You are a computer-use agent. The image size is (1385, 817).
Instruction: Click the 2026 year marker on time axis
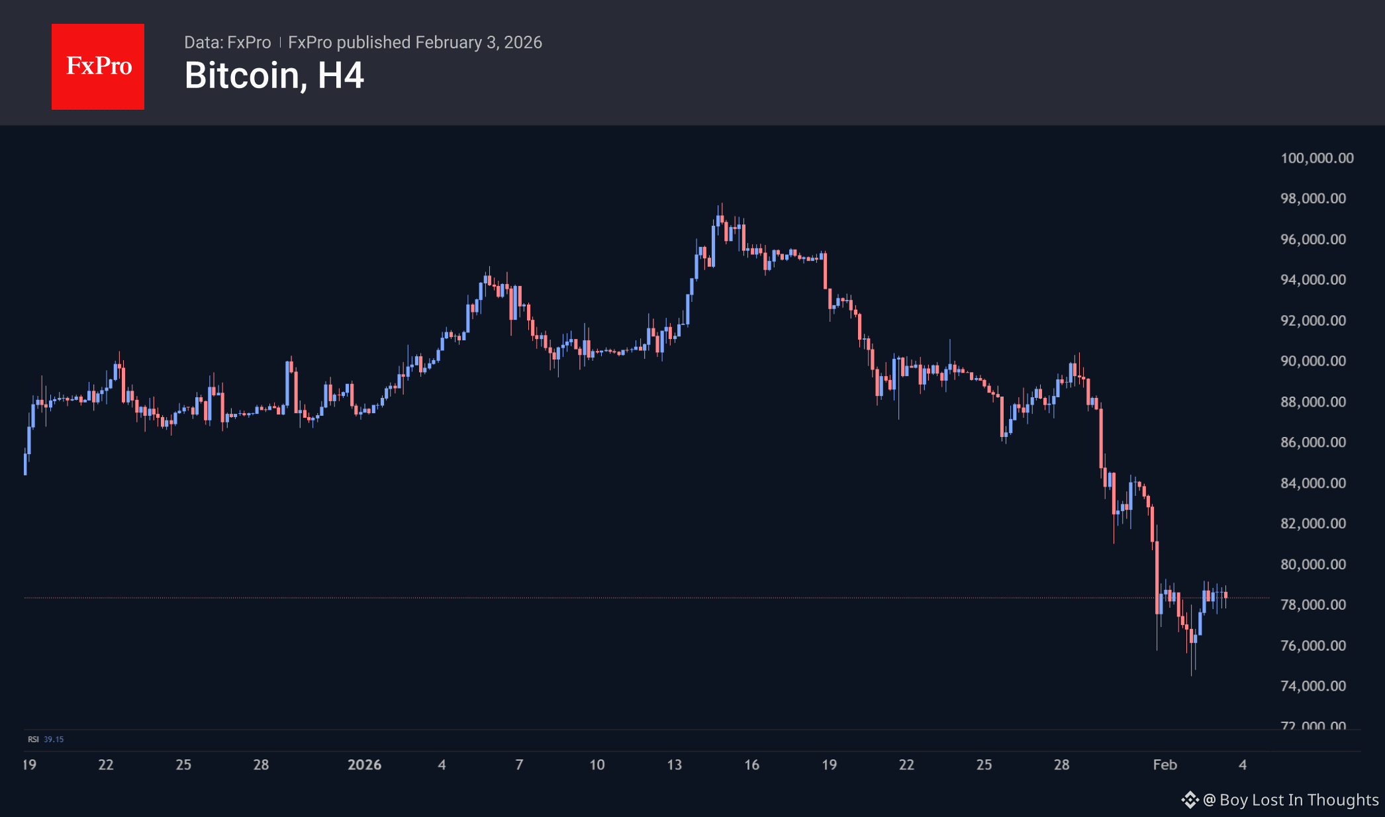364,765
